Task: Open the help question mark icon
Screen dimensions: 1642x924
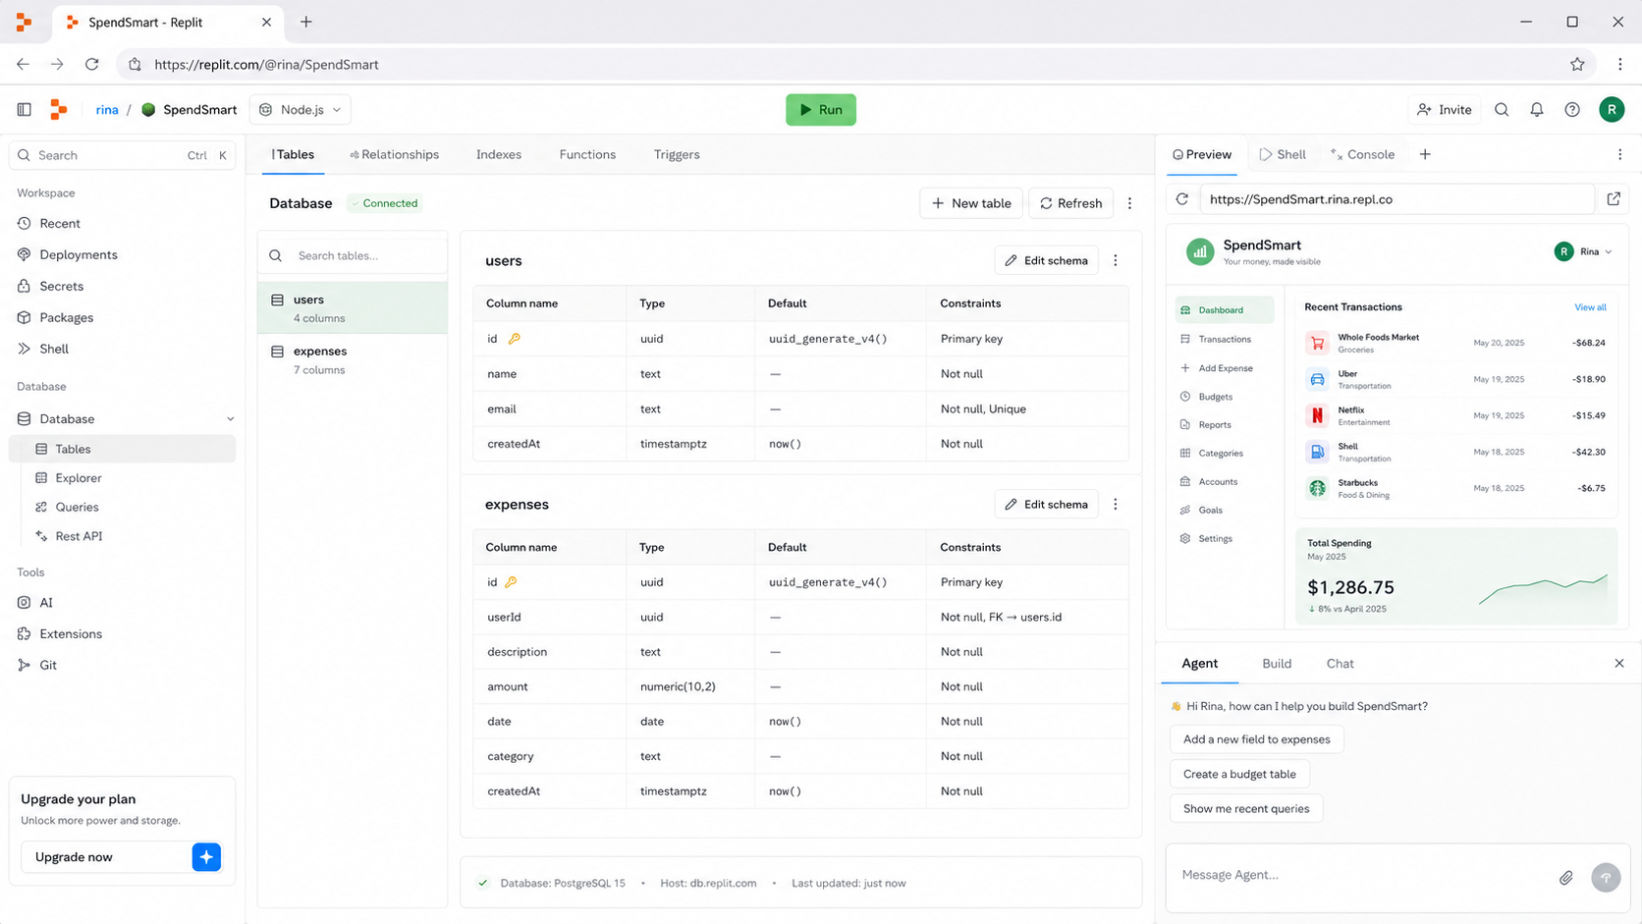Action: pos(1572,110)
